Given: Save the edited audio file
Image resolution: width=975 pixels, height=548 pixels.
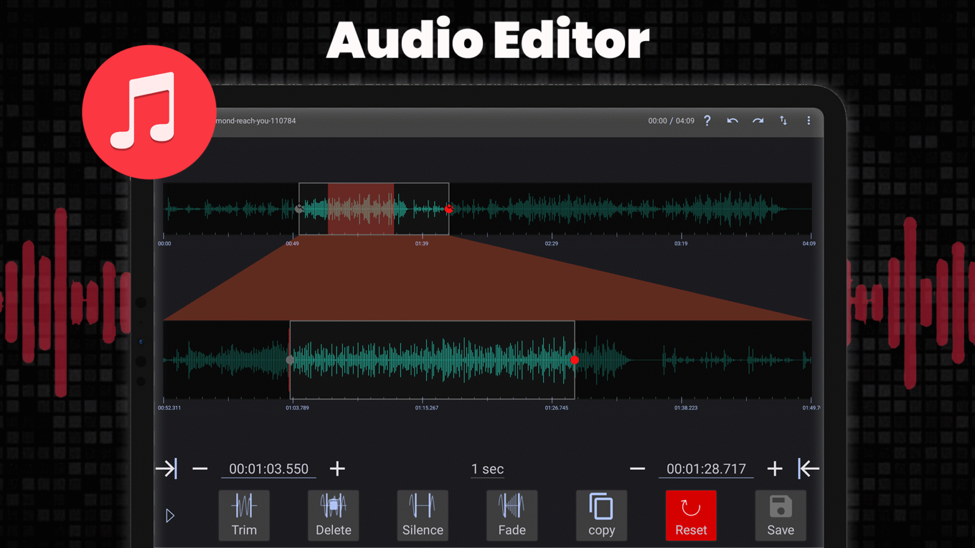Looking at the screenshot, I should tap(780, 515).
